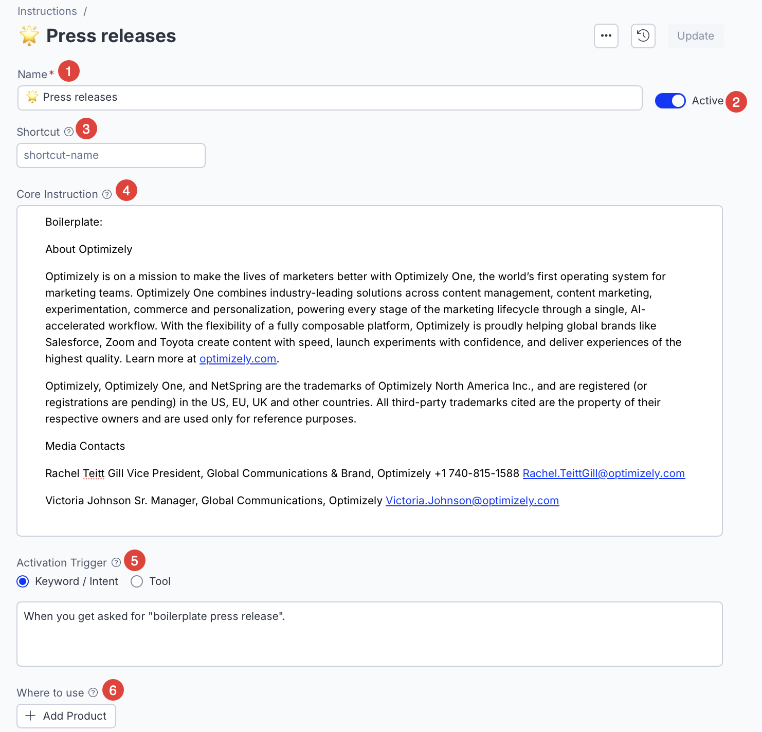
Task: Select the Tool radio button
Action: point(136,581)
